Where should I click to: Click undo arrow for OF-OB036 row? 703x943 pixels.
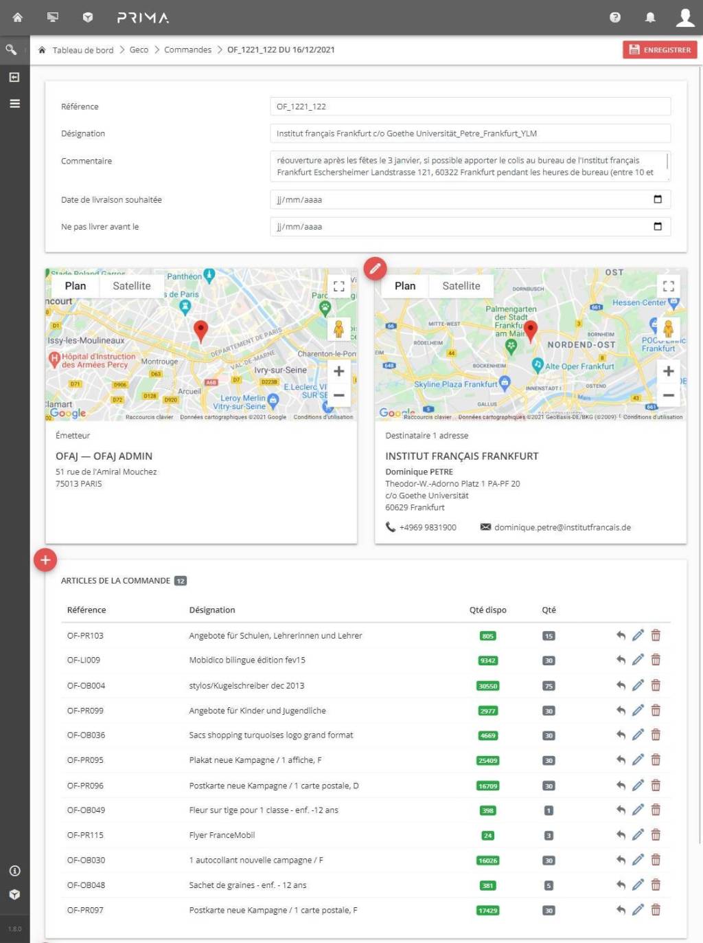621,735
